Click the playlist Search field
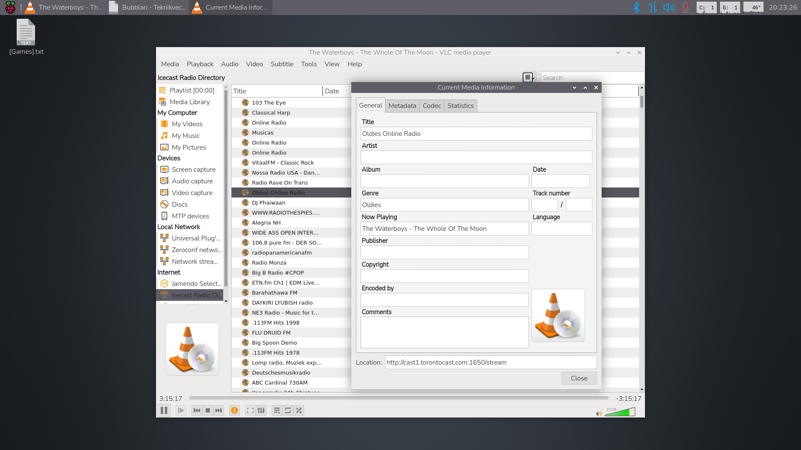Viewport: 801px width, 450px height. (592, 77)
